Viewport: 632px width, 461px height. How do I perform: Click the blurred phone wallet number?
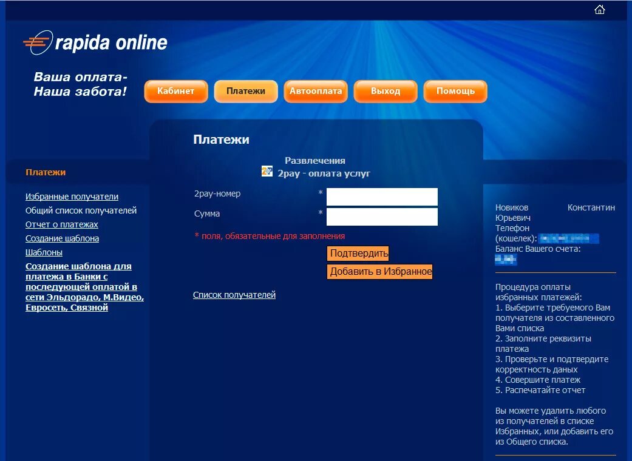tap(569, 239)
